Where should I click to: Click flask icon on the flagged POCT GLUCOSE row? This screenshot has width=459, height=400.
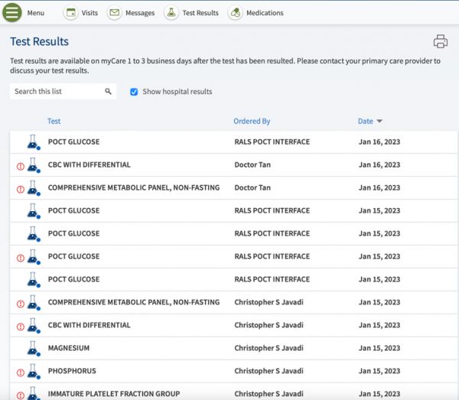(x=34, y=257)
